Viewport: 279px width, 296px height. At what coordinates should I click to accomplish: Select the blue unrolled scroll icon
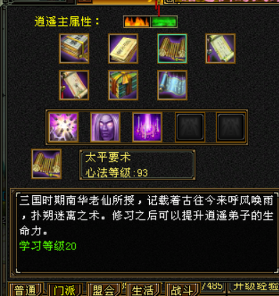172,85
